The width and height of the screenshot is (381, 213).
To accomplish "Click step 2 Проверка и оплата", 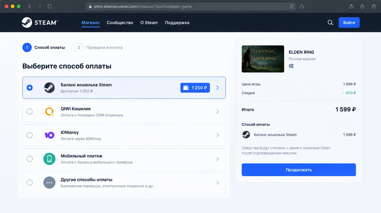I will (x=99, y=48).
